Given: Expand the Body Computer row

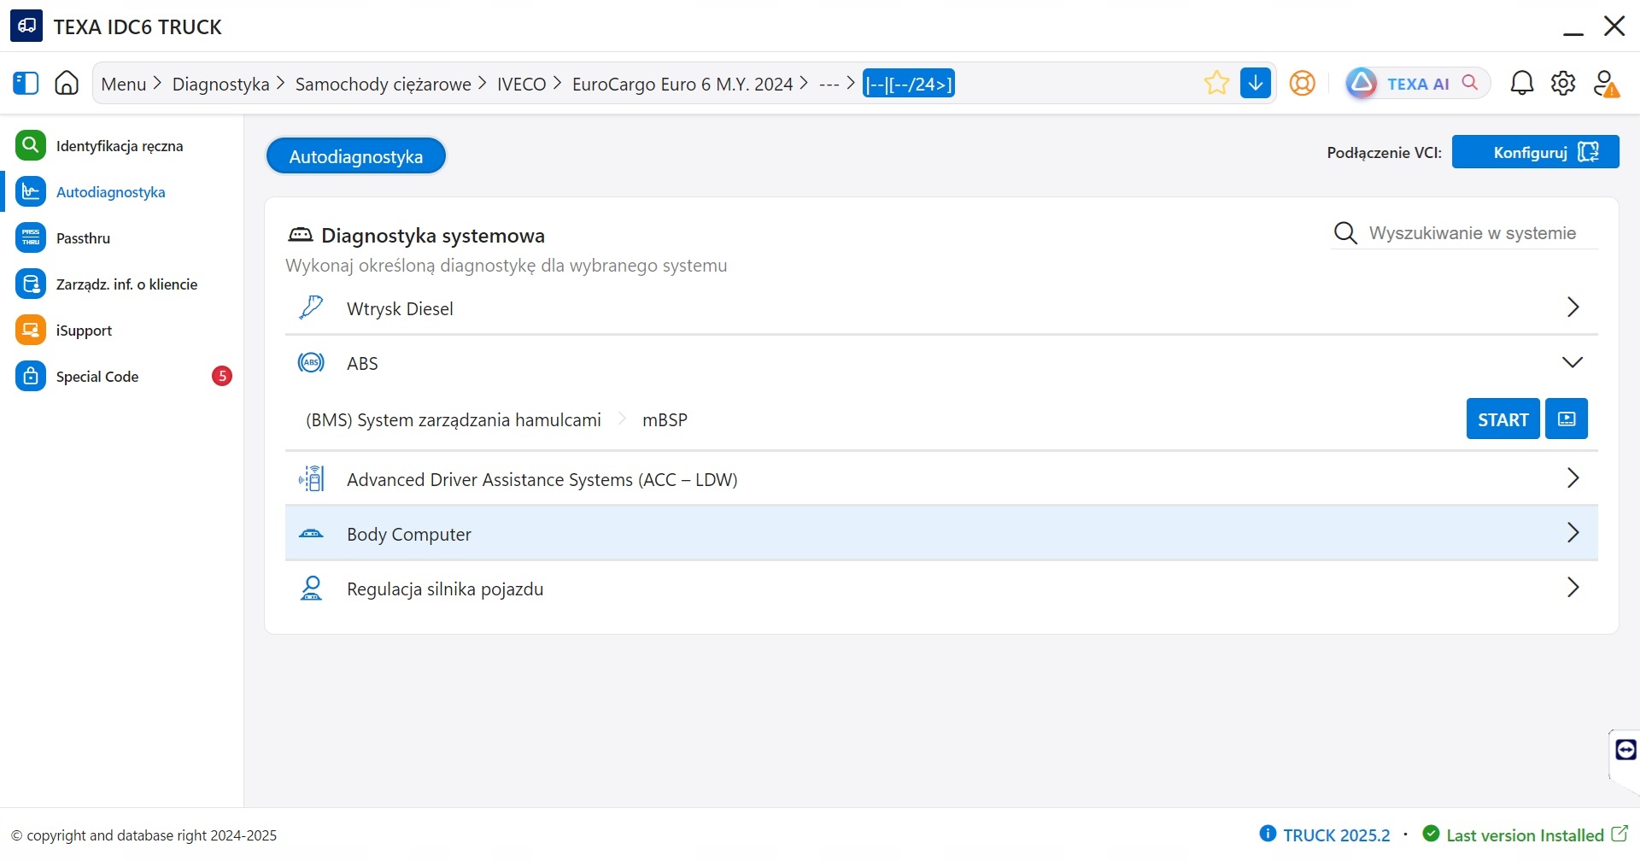Looking at the screenshot, I should pyautogui.click(x=1572, y=533).
